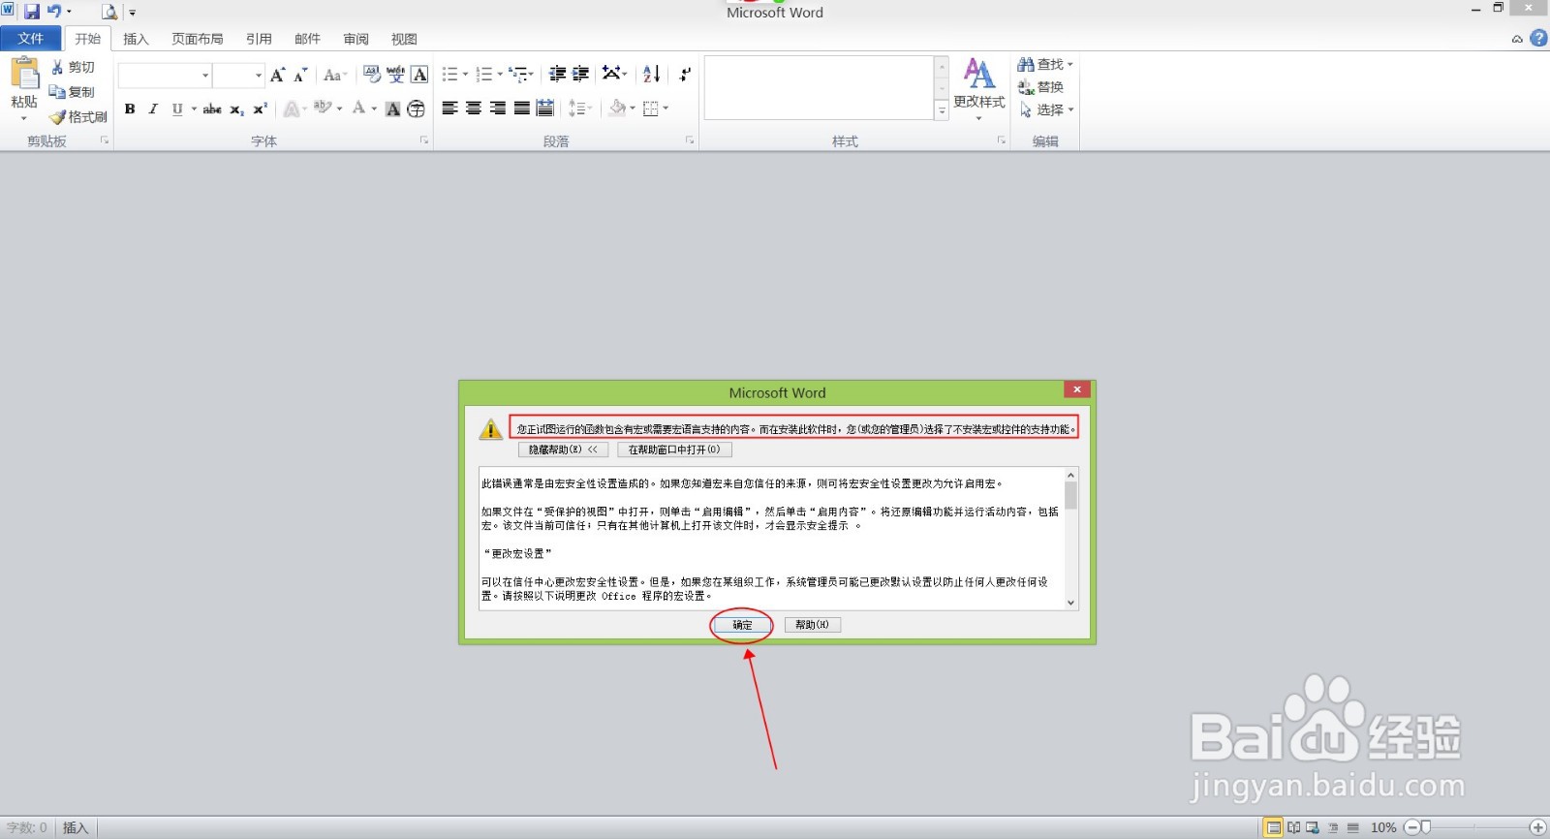The width and height of the screenshot is (1550, 839).
Task: Switch to the 审阅 (Review) tab
Action: (x=356, y=39)
